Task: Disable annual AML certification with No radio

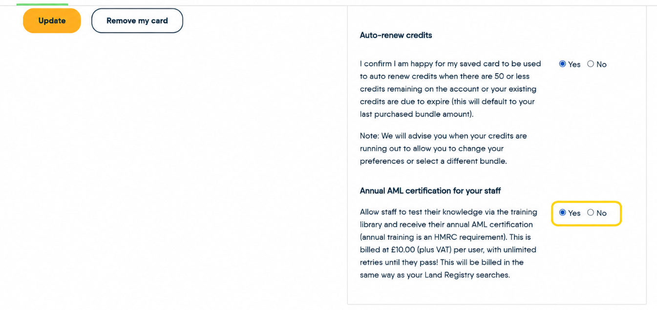Action: [x=591, y=212]
